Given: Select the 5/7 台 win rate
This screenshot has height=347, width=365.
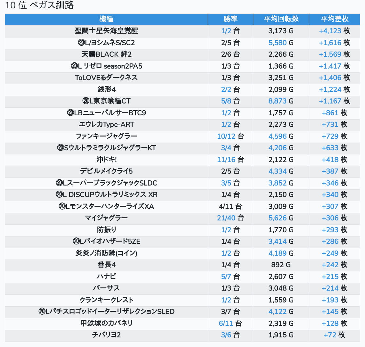Looking at the screenshot, I should coord(231,277).
